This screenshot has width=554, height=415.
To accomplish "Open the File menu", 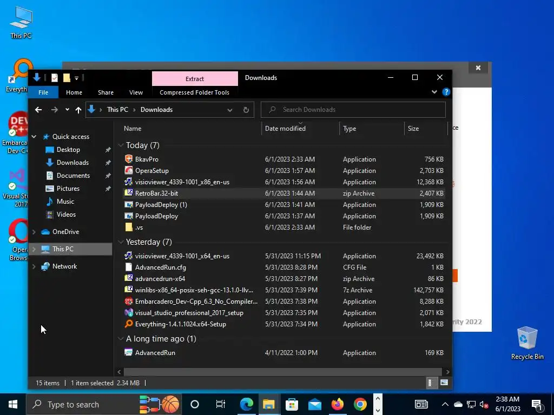I will click(43, 92).
